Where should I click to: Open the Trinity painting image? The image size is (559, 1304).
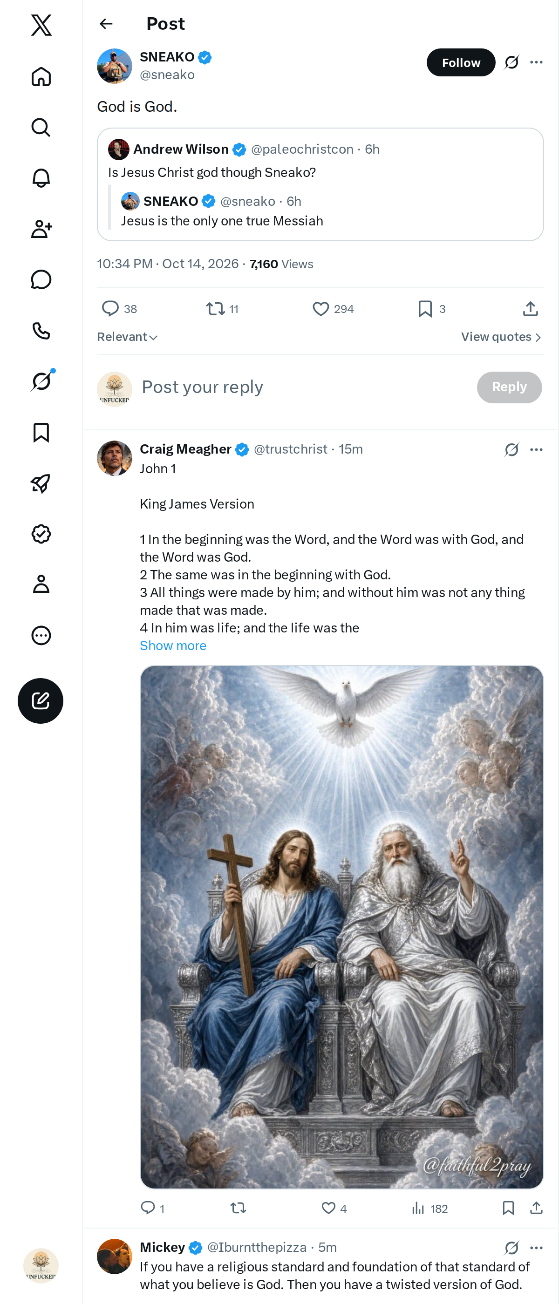pyautogui.click(x=342, y=927)
